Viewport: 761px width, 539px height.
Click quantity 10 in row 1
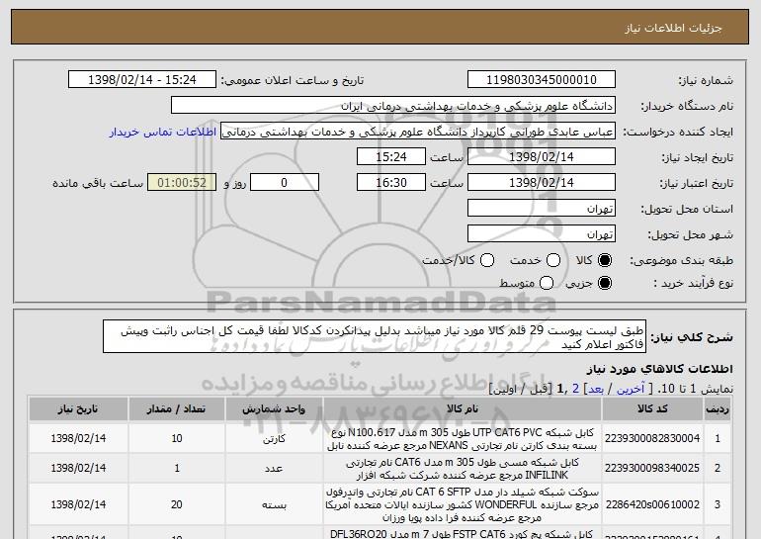tap(176, 438)
